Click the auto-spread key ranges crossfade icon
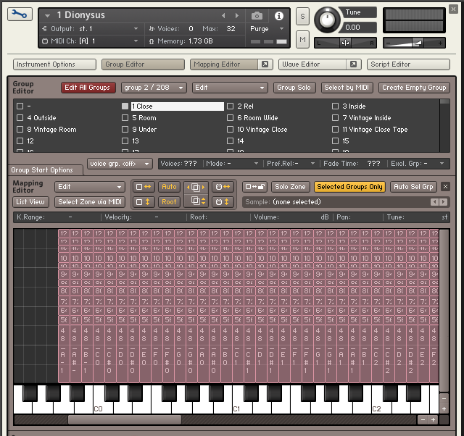The image size is (464, 436). click(x=195, y=187)
